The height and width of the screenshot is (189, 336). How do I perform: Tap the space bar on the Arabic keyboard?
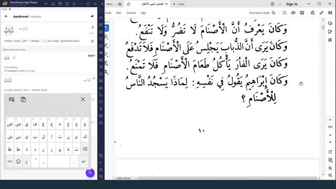[x=59, y=161]
